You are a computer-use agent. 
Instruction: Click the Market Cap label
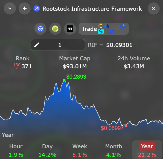(75, 58)
